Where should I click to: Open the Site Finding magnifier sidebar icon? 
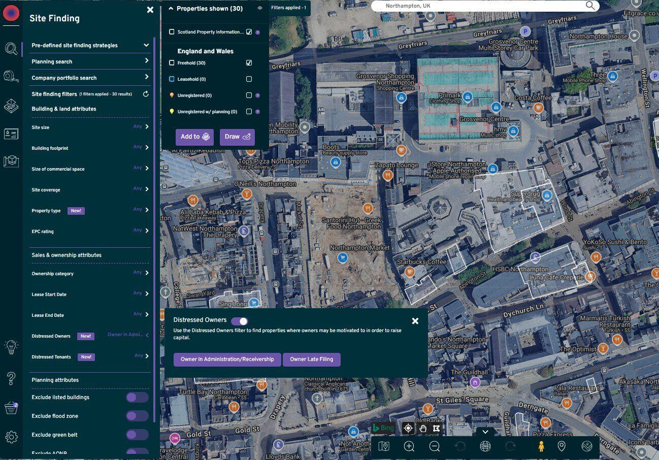coord(11,49)
